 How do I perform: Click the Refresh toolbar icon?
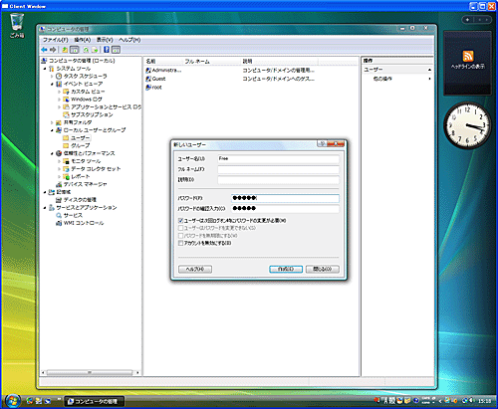pos(86,50)
